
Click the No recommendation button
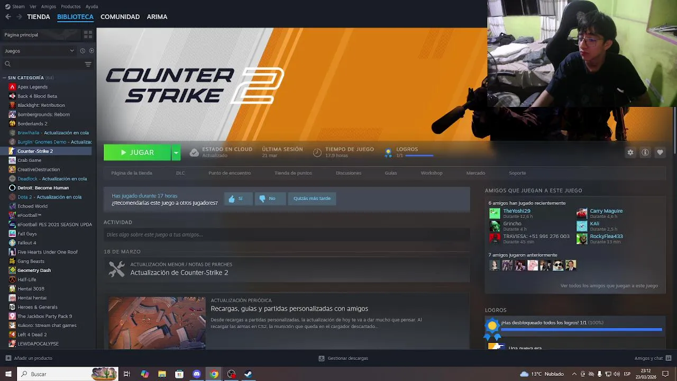pos(270,198)
